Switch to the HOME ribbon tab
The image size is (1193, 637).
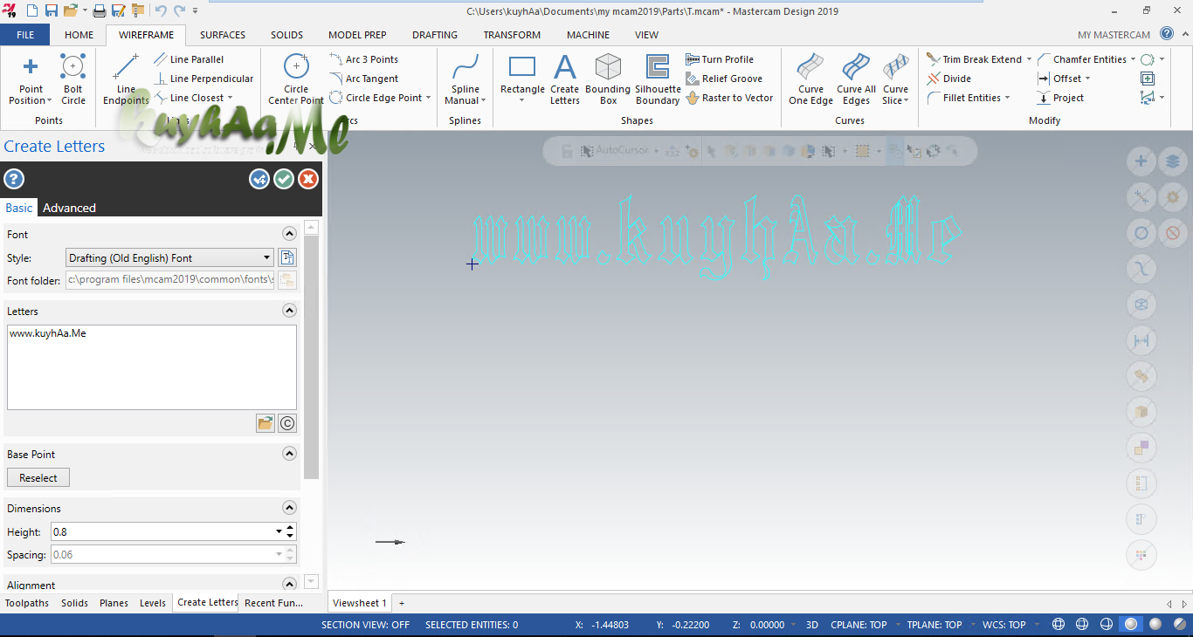pos(79,35)
